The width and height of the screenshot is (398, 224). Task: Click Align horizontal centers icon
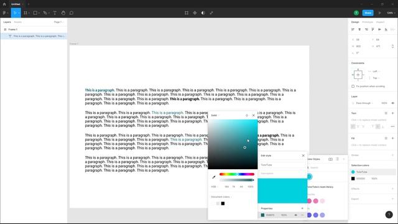point(359,29)
